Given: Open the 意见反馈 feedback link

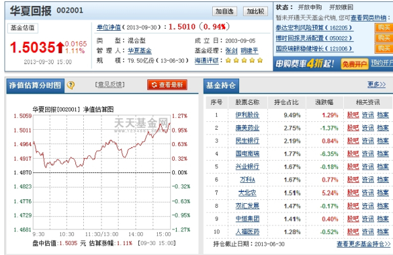Looking at the screenshot, I should coord(110,85).
